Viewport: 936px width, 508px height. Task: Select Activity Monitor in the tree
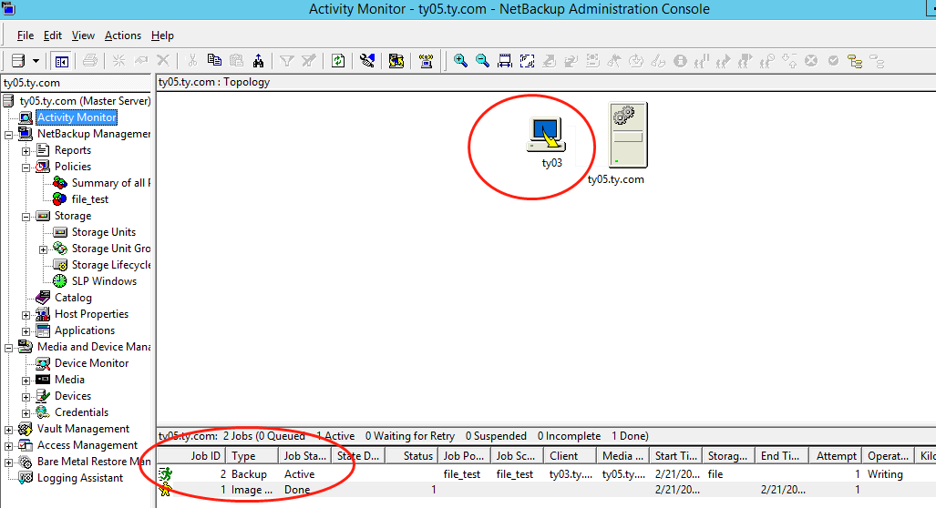[x=77, y=117]
